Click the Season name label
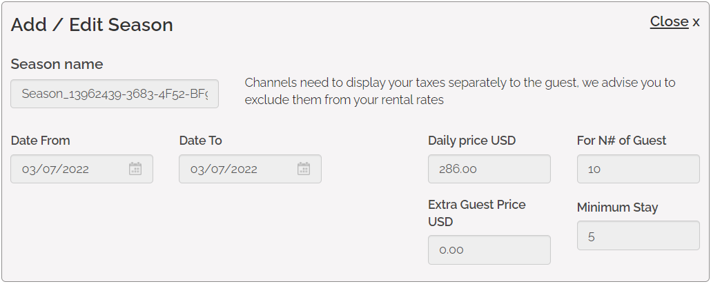711x284 pixels. coord(57,64)
